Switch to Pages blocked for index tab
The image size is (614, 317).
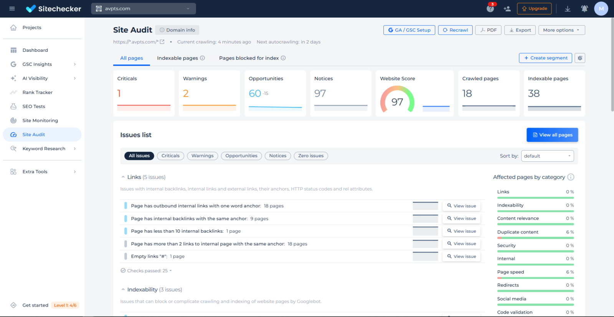tap(249, 58)
